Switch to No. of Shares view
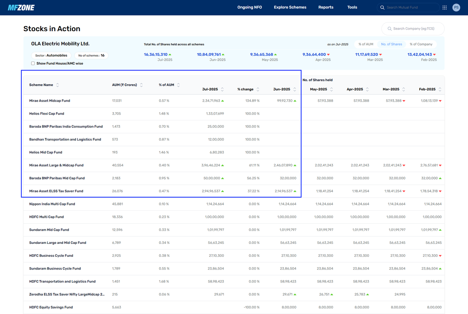Image resolution: width=468 pixels, height=314 pixels. (x=392, y=44)
